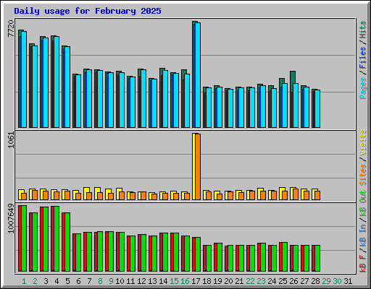Click day 2 on the x-axis

(x=35, y=281)
